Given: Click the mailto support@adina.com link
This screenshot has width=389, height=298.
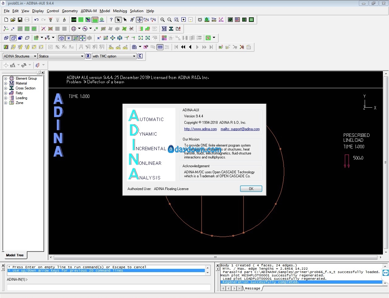Looking at the screenshot, I should point(240,129).
